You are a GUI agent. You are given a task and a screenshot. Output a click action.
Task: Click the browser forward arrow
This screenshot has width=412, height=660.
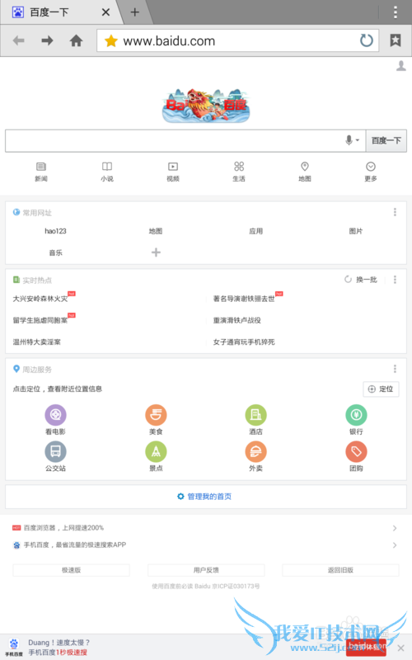[47, 40]
